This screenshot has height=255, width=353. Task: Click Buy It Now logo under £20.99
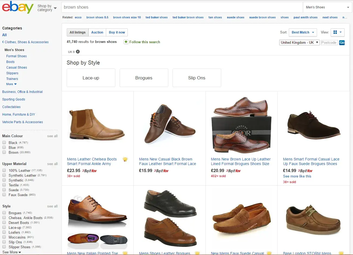pos(233,171)
